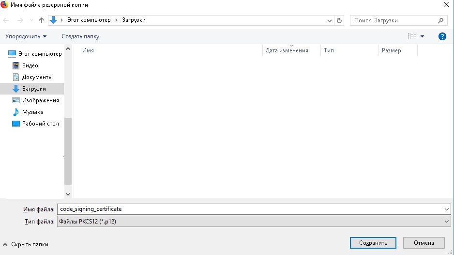Screen dimensions: 454x255
Task: Open the 'Документы' folder in sidebar
Action: coord(32,77)
